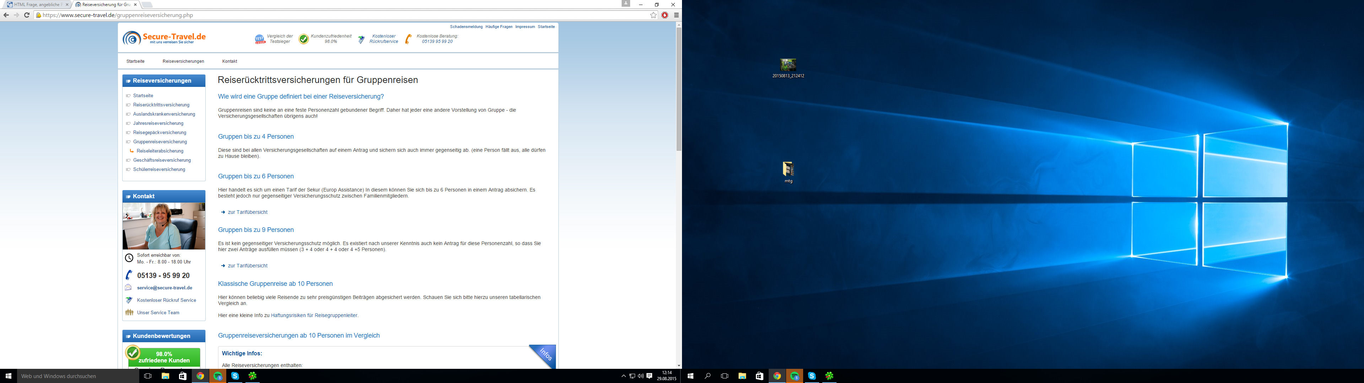
Task: Open ICQ flower icon in left taskbar
Action: point(253,376)
